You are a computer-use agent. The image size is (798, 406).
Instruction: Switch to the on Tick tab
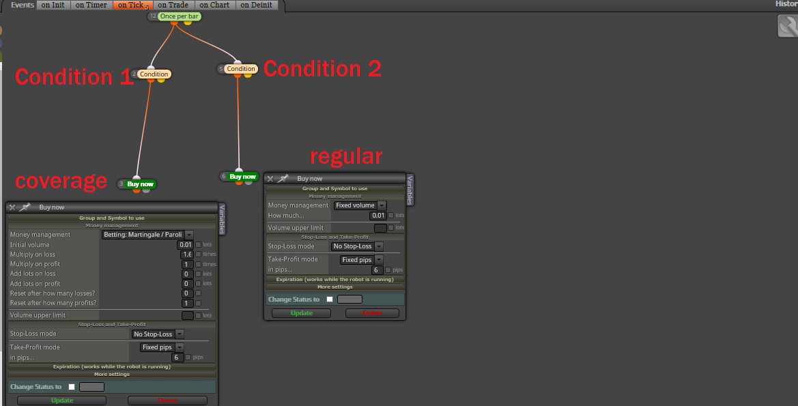coord(133,5)
